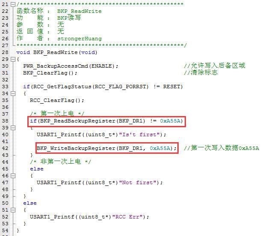Collapse the nested if fold at line 39
Screen dimensions: 262x236
click(x=13, y=128)
